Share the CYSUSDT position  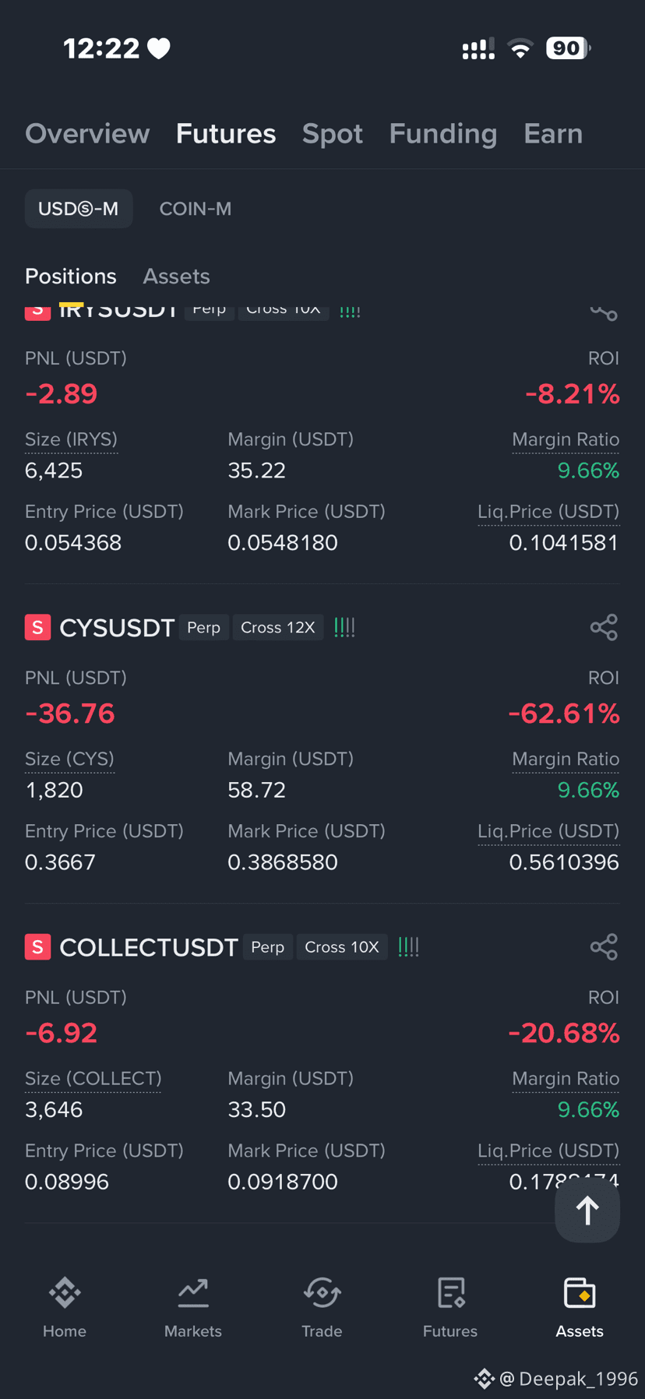click(x=604, y=627)
